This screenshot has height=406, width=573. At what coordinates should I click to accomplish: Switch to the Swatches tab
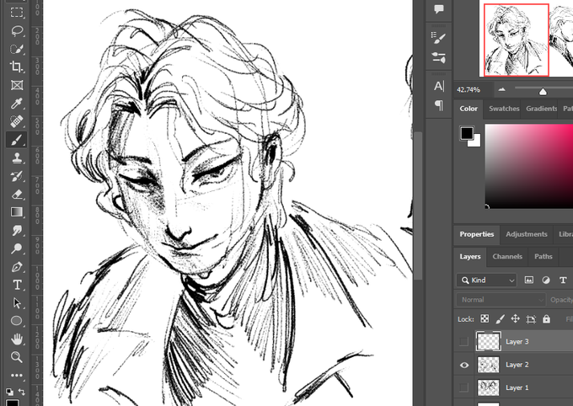pos(504,109)
